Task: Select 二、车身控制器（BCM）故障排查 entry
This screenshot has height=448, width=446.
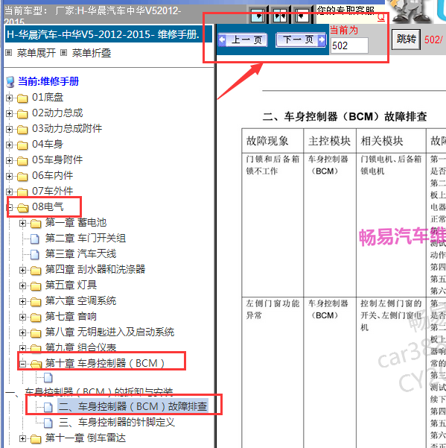Action: click(x=133, y=406)
